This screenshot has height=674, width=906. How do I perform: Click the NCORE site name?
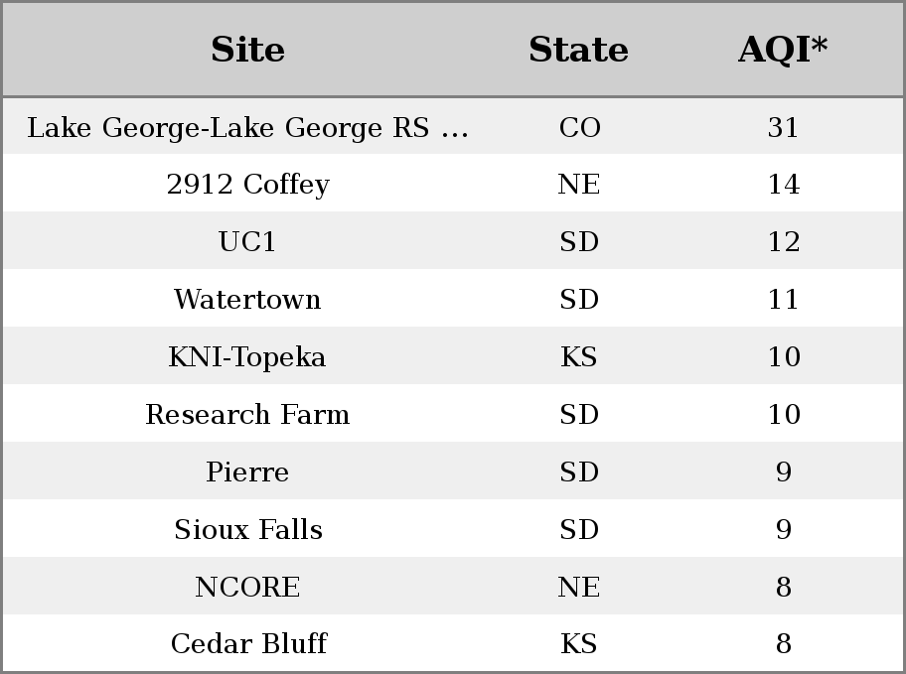point(247,588)
